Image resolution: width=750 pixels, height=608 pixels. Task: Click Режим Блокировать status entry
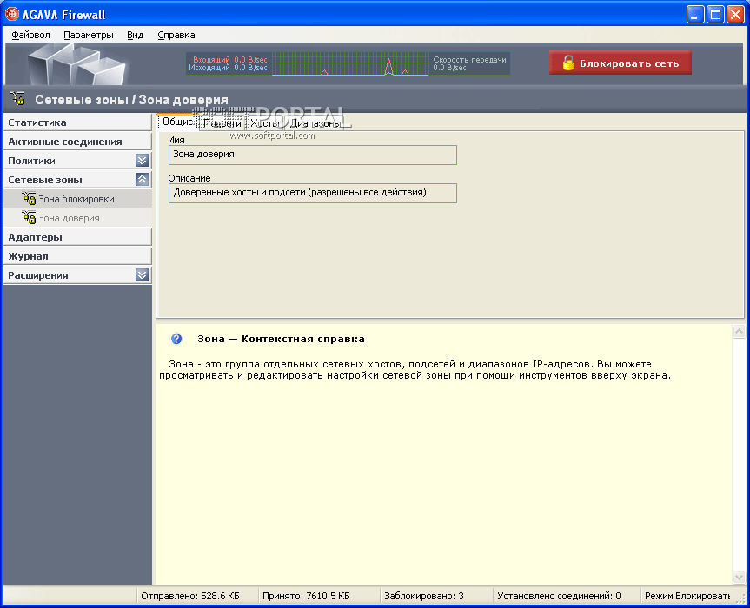coord(687,596)
